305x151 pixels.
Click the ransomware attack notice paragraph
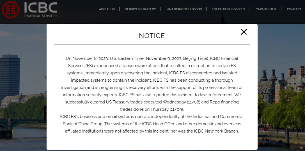coord(152,84)
